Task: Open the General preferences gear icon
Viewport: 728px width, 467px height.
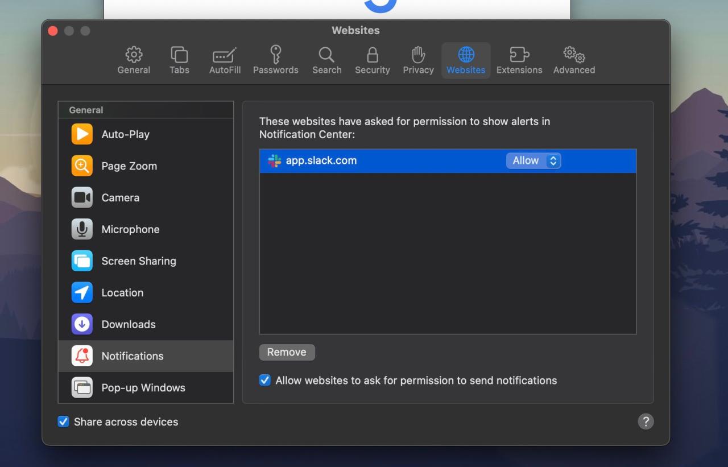Action: [134, 55]
